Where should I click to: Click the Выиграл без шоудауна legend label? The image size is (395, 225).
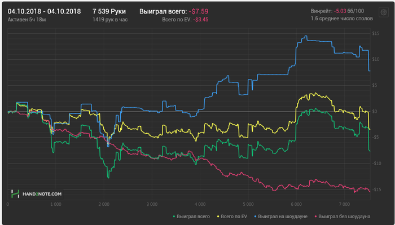pyautogui.click(x=344, y=217)
